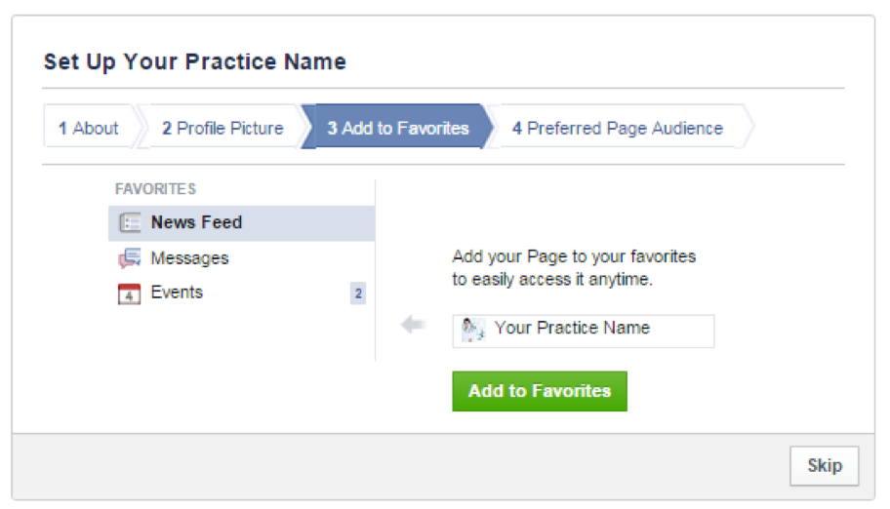This screenshot has width=890, height=509.
Task: Click the 'Add your Page to your favorites' text
Action: [574, 256]
